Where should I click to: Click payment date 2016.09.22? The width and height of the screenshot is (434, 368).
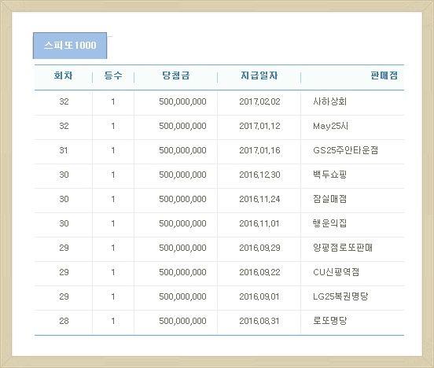pyautogui.click(x=259, y=272)
